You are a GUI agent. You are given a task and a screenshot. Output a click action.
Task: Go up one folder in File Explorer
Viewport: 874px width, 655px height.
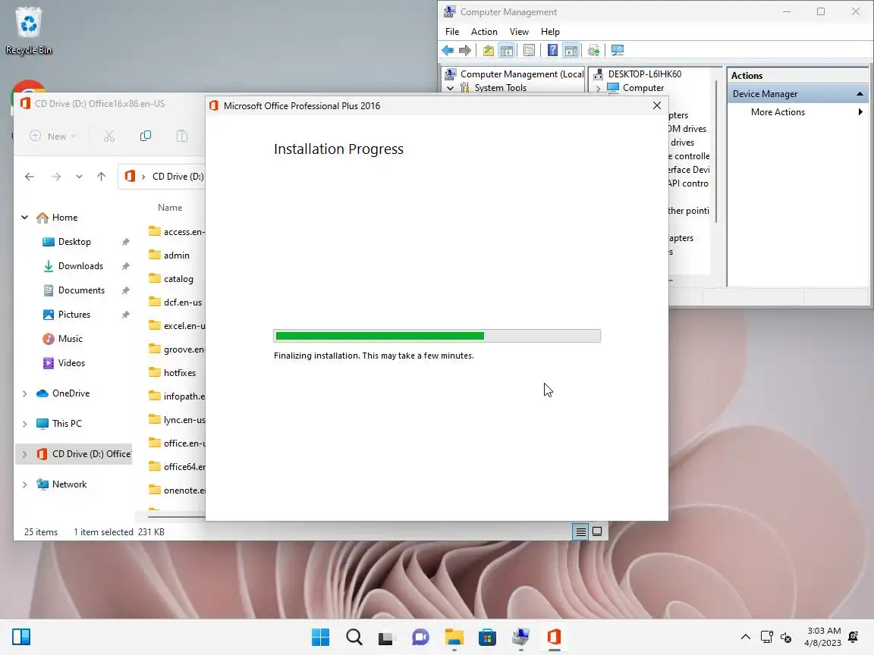coord(101,177)
